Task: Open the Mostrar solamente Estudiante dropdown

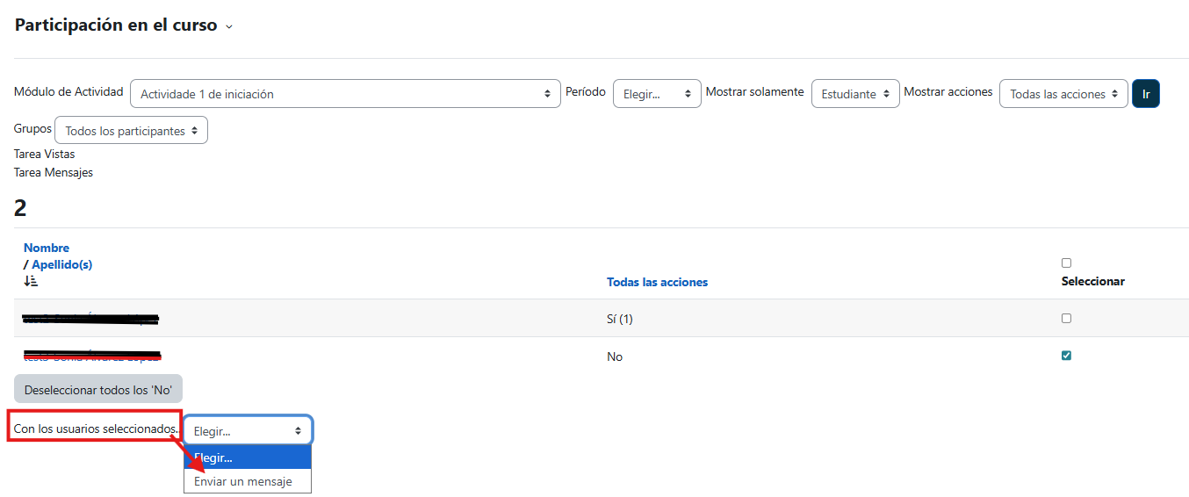Action: click(x=854, y=94)
